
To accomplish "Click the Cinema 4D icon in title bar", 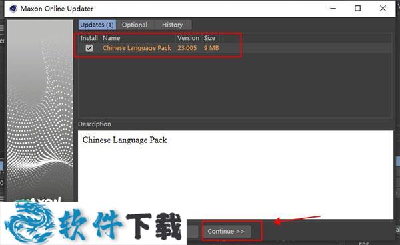I will click(x=13, y=9).
